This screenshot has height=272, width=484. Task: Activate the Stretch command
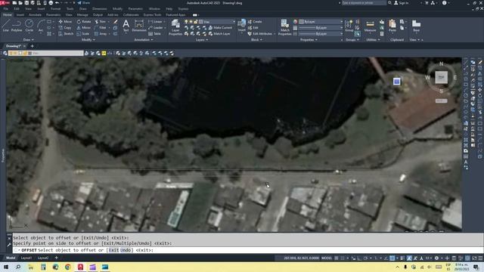click(x=66, y=33)
